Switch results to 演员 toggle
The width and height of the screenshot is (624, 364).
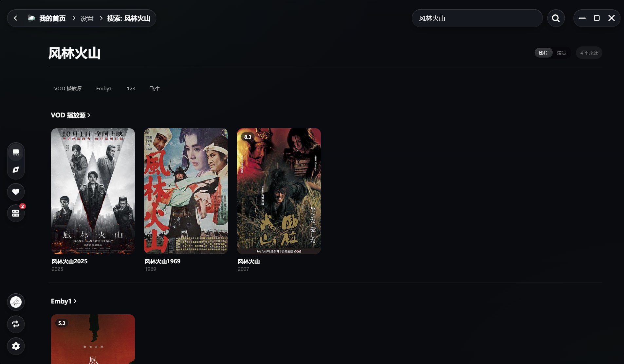click(561, 53)
